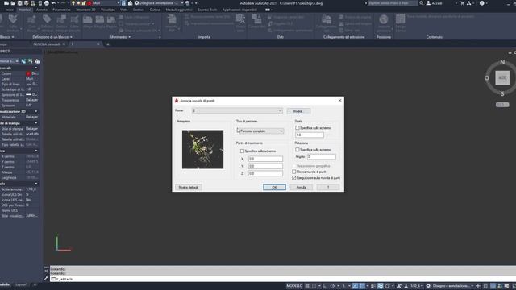Click the new drawing tab plus button
516x290 pixels.
(107, 44)
